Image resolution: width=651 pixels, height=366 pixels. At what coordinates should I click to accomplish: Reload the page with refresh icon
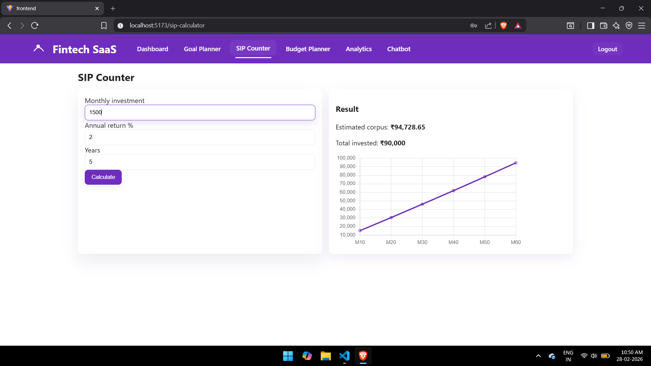(35, 25)
